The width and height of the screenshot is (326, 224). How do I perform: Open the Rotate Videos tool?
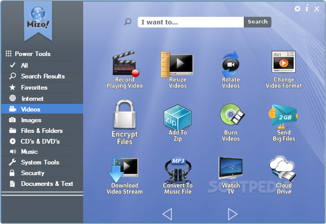[231, 69]
